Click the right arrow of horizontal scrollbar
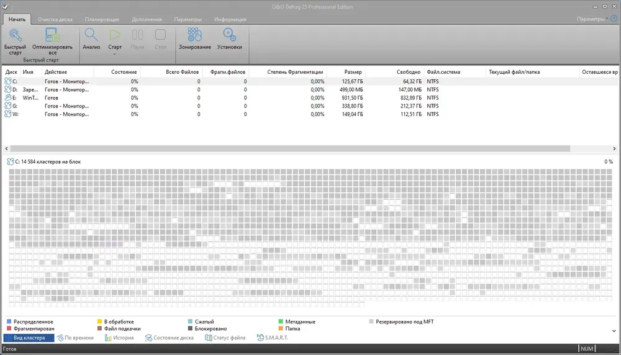621x355 pixels. click(x=614, y=148)
